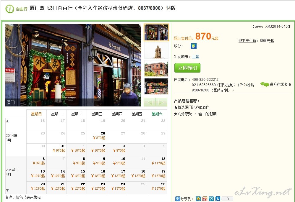Click the ★精选厦门经济型酒店 recommendation line
295x202 pixels.
click(192, 107)
